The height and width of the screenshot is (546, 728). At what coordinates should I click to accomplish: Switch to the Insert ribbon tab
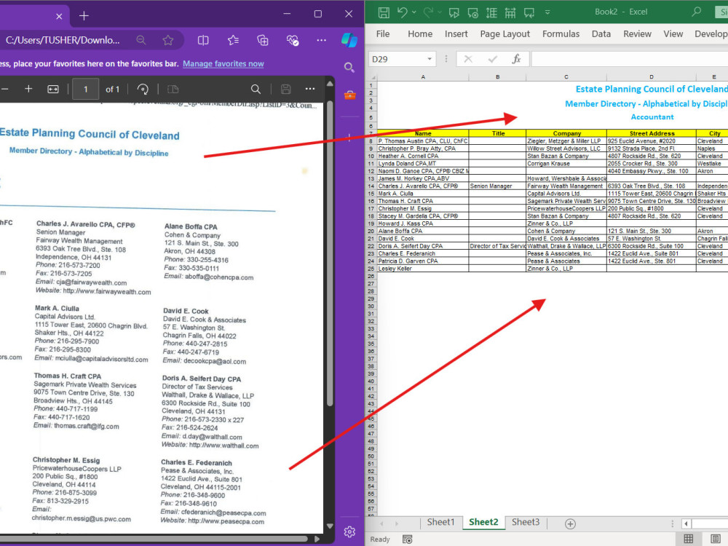(456, 34)
